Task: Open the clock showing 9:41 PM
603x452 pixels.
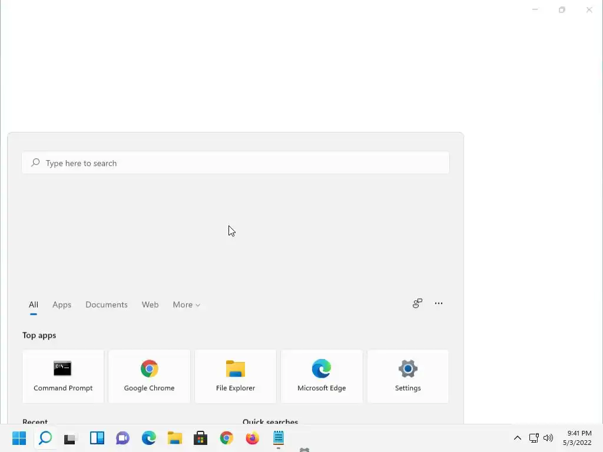Action: click(x=577, y=438)
